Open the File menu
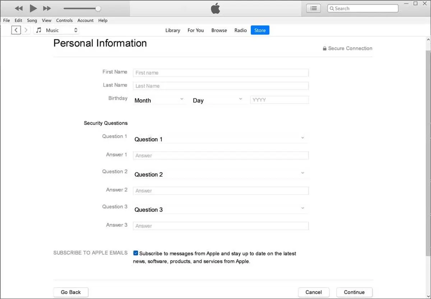431x299 pixels. pos(6,20)
